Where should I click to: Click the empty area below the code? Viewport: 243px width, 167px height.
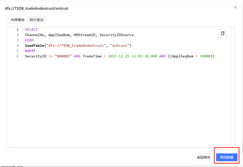click(x=118, y=105)
